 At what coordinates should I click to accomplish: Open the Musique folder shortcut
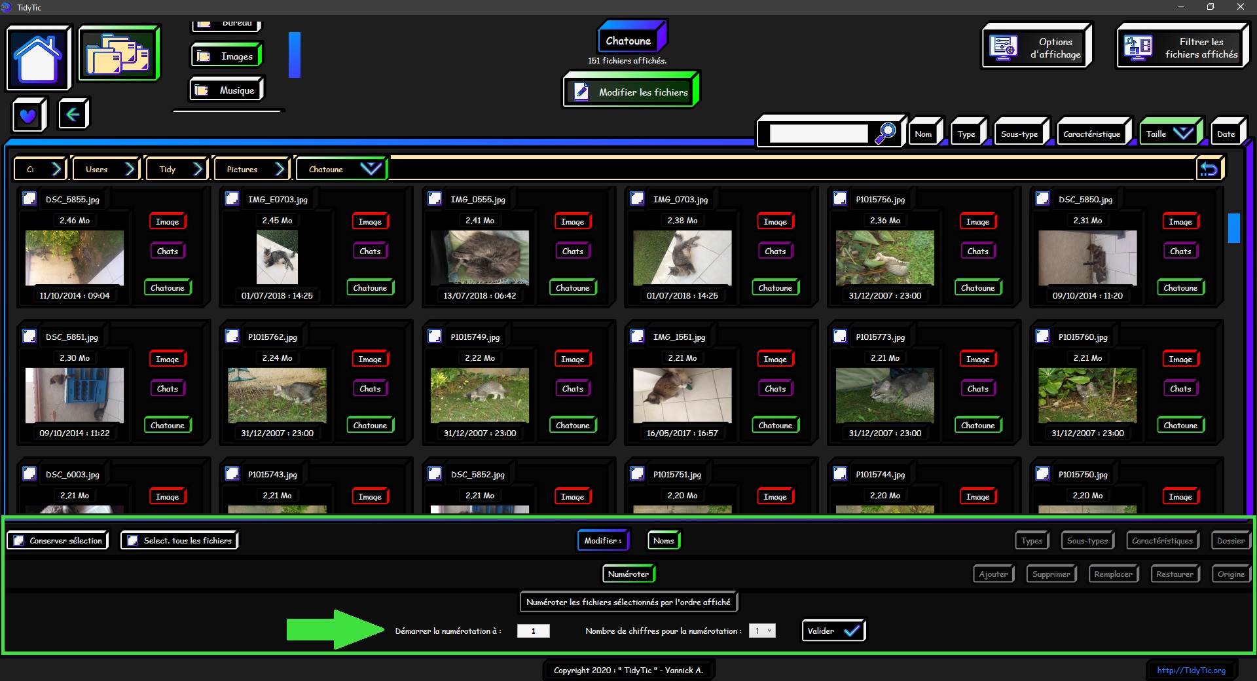tap(226, 90)
